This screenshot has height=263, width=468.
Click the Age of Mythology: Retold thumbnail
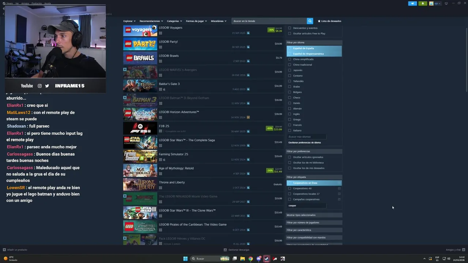point(140,171)
